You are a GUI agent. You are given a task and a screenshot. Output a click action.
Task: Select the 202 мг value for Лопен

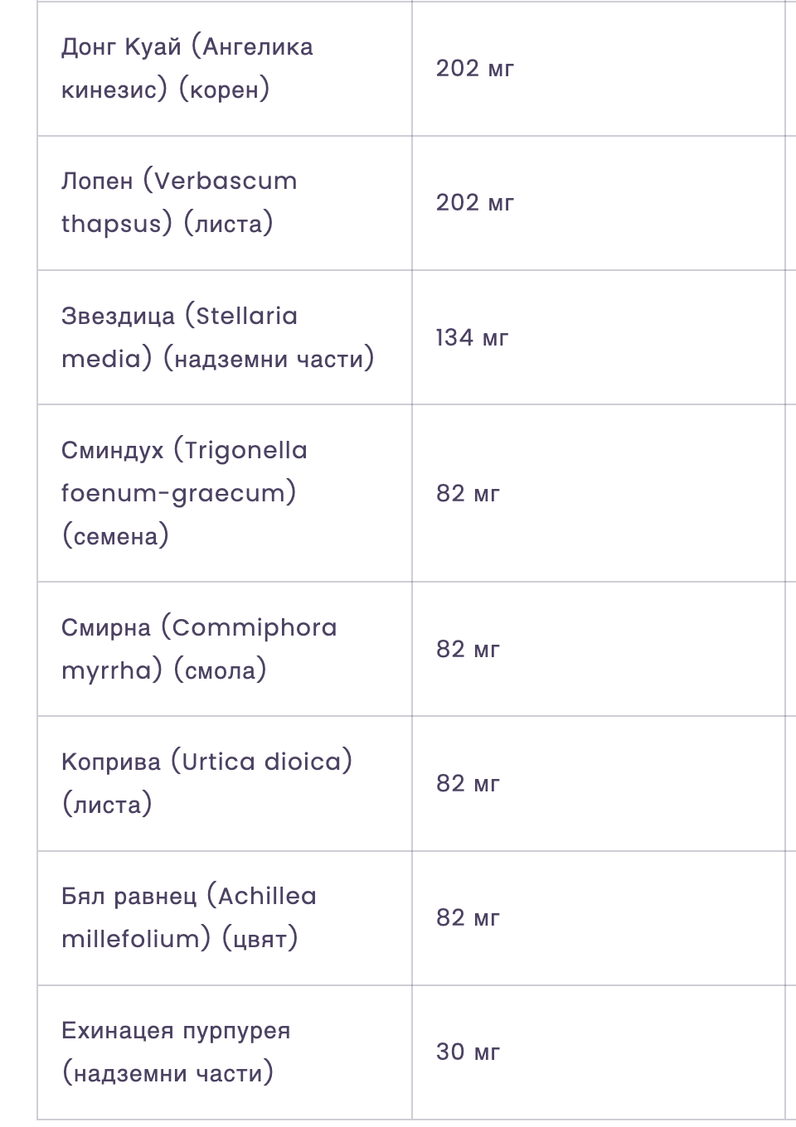[474, 203]
